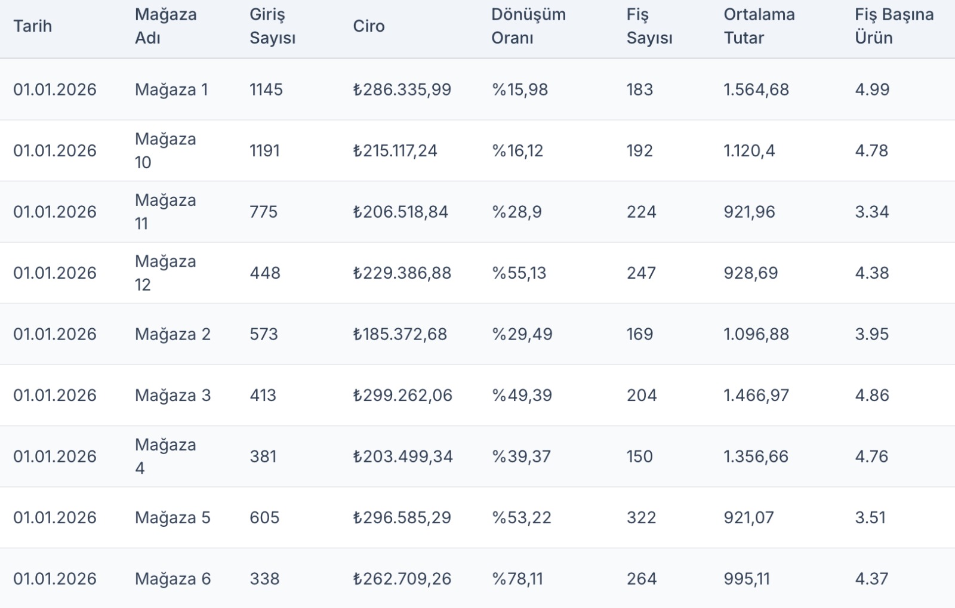Screen dimensions: 955x608
Task: Select Mağaza 11 in the table
Action: [165, 212]
